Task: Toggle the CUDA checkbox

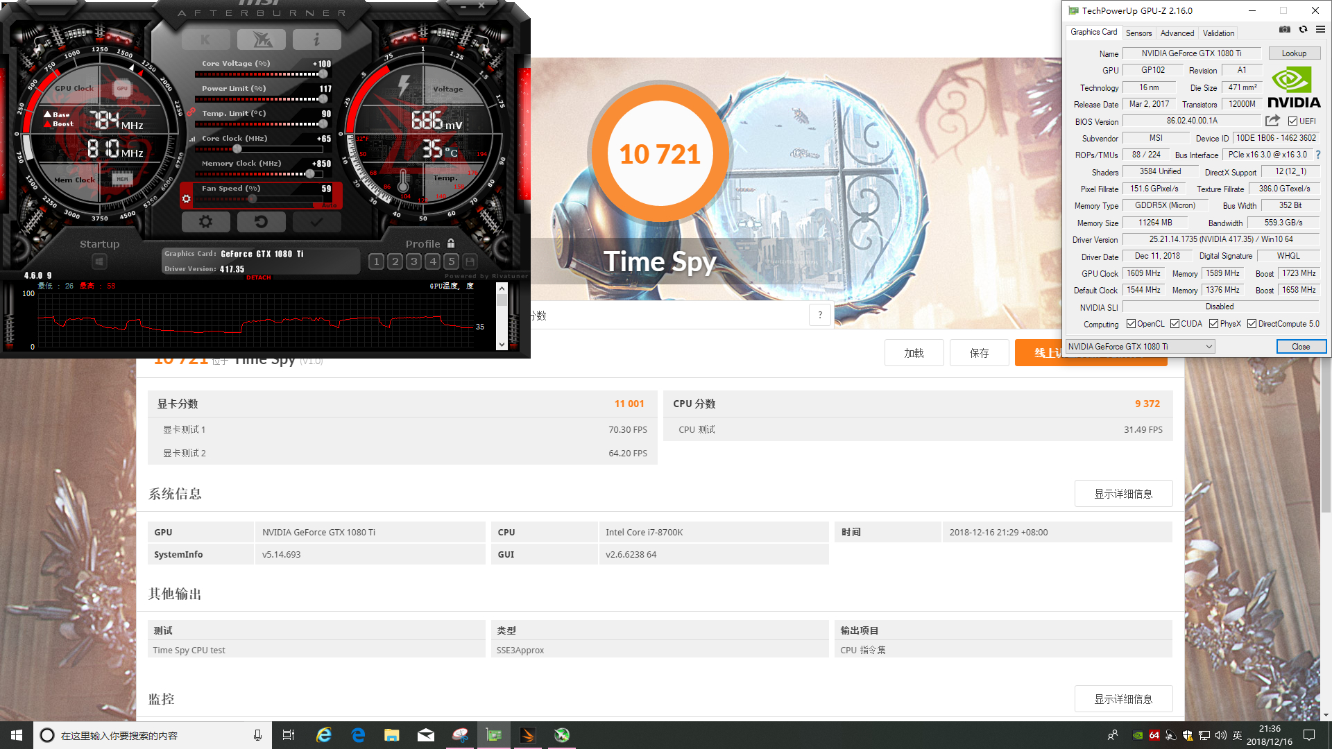Action: 1175,324
